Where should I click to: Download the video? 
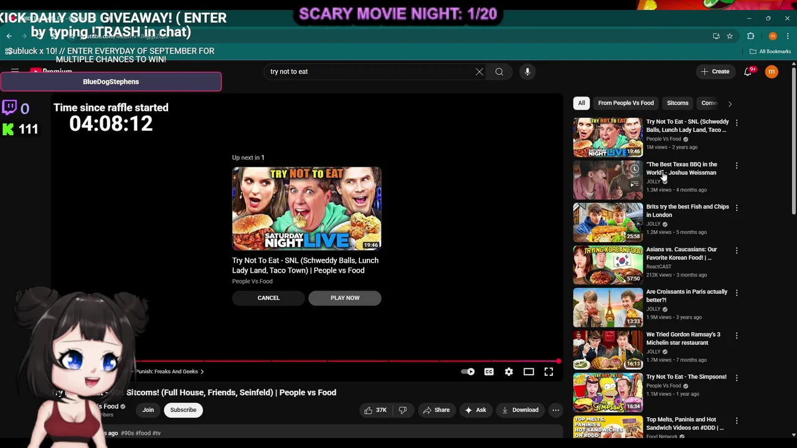coord(520,410)
